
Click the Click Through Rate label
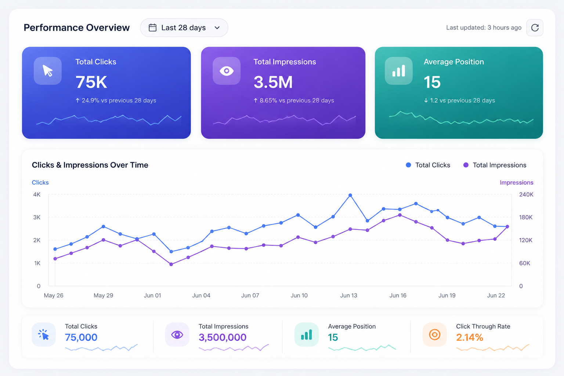pyautogui.click(x=483, y=326)
